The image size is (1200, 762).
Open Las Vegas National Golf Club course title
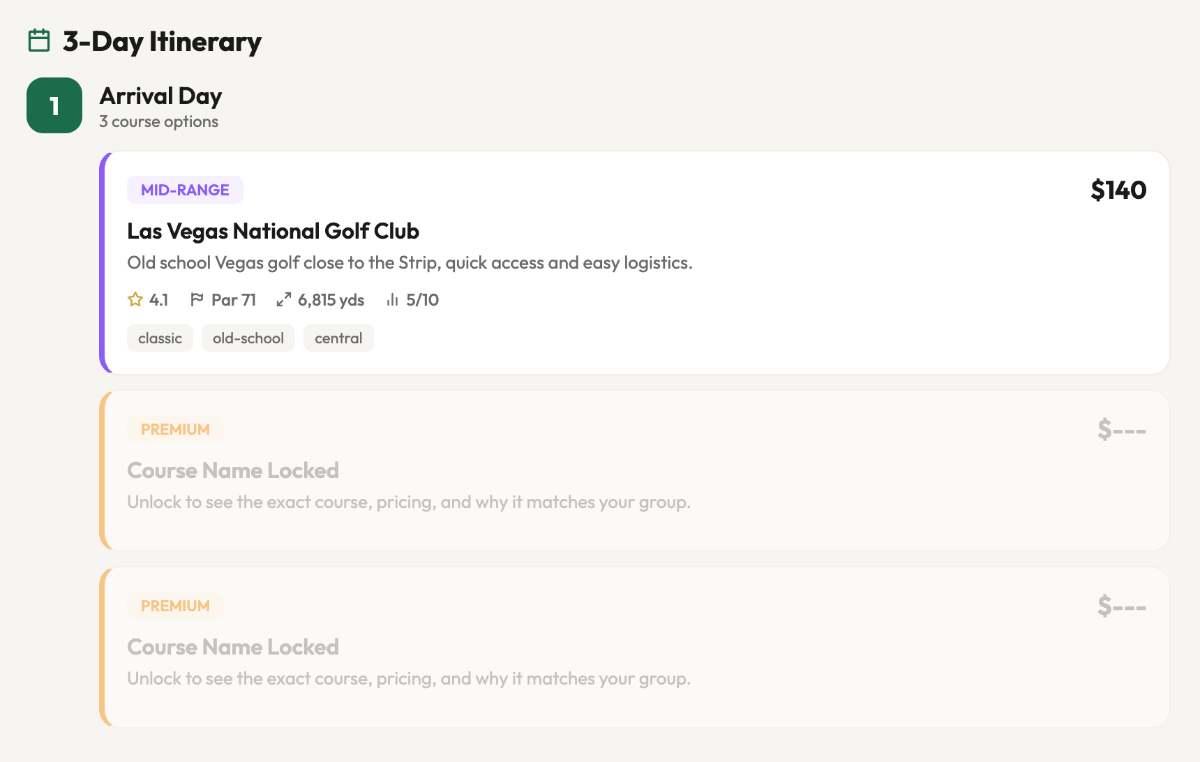click(x=273, y=231)
